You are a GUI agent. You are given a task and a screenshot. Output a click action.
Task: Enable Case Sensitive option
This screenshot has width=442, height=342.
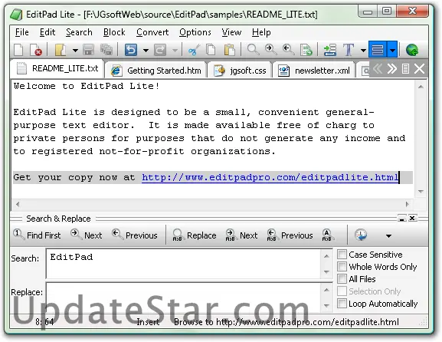point(342,255)
